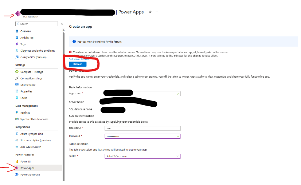This screenshot has height=185, width=301.
Task: Click Add Azure Search label
Action: pyautogui.click(x=31, y=147)
